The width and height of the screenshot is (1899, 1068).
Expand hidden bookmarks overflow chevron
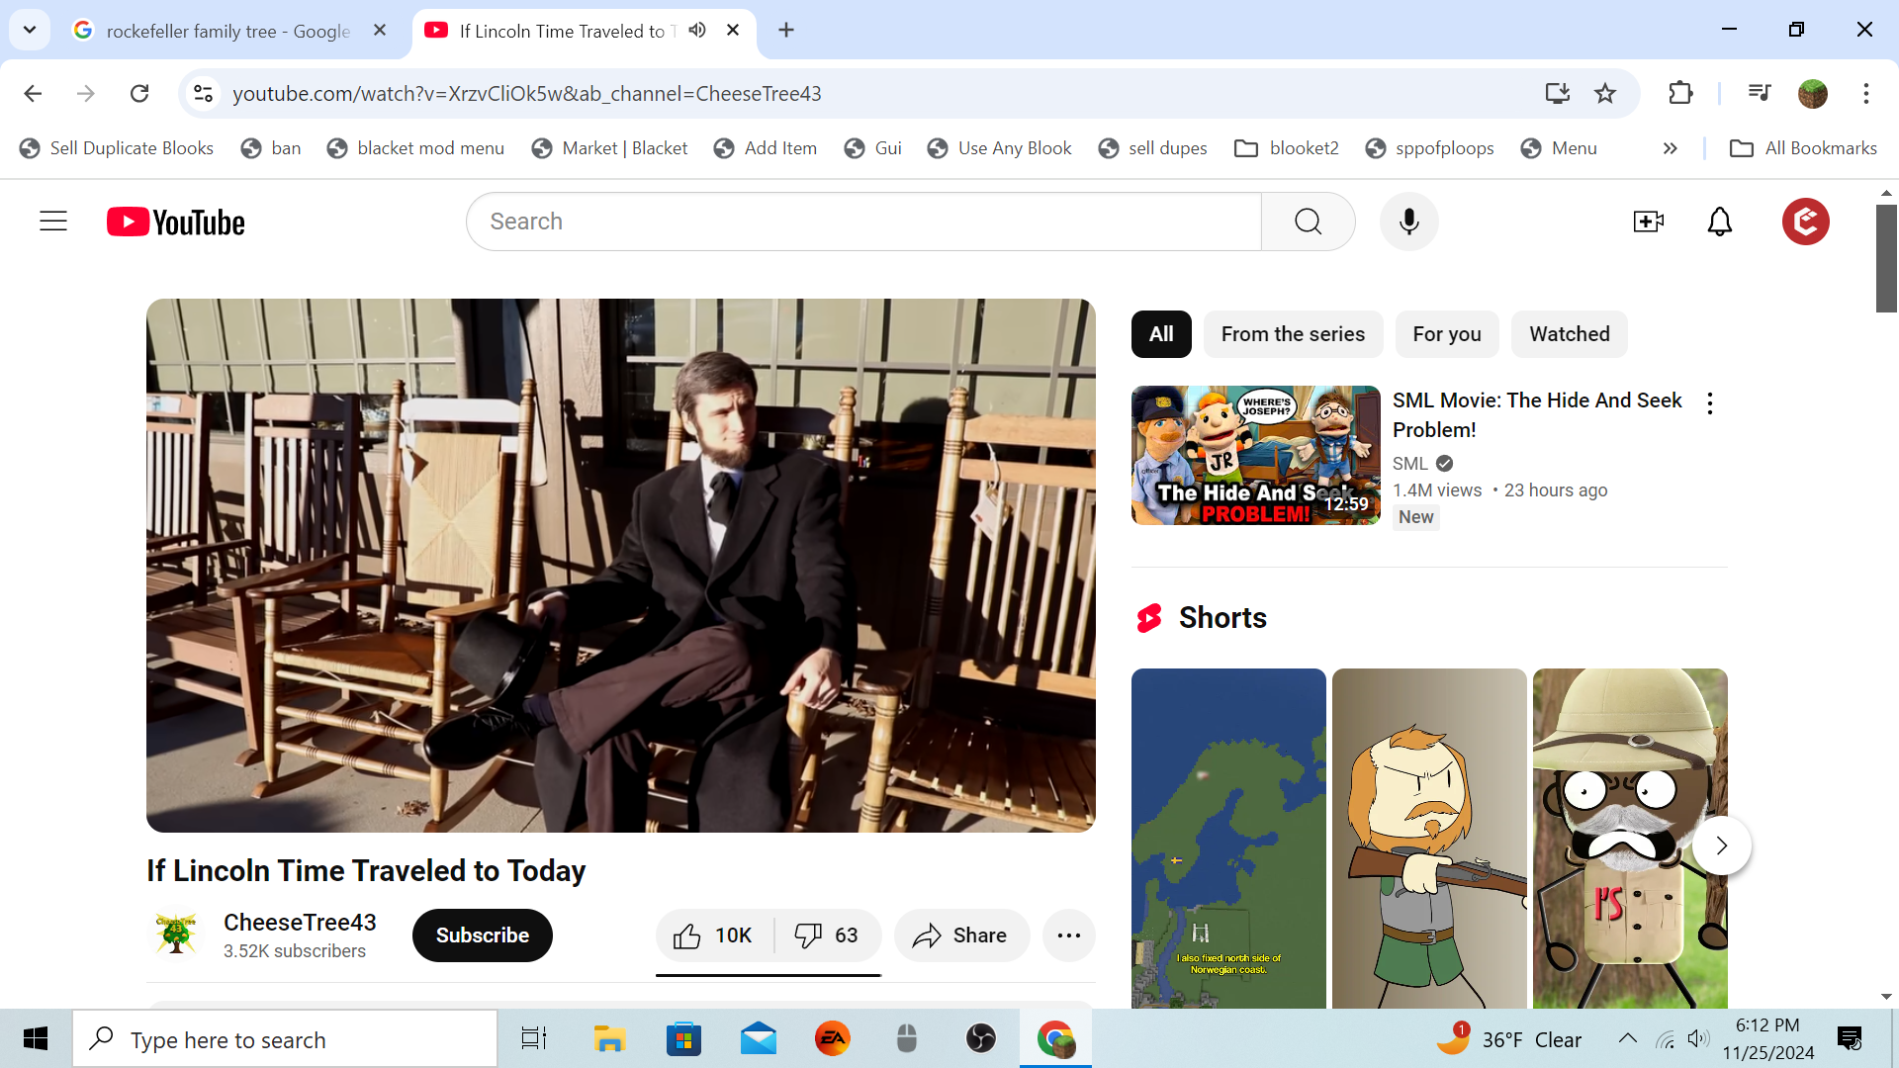1670,148
